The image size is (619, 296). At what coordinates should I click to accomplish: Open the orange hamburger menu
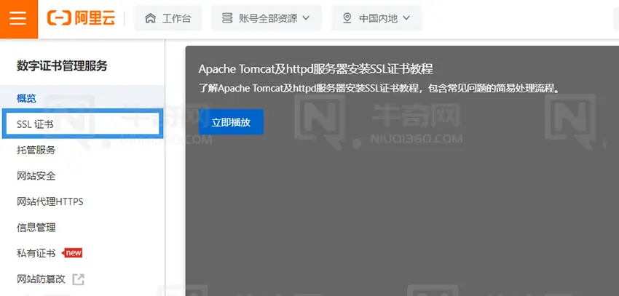[x=18, y=18]
